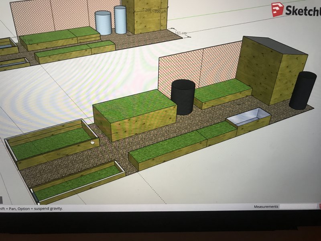
Task: Click the Measurements label in status bar
Action: pyautogui.click(x=266, y=206)
